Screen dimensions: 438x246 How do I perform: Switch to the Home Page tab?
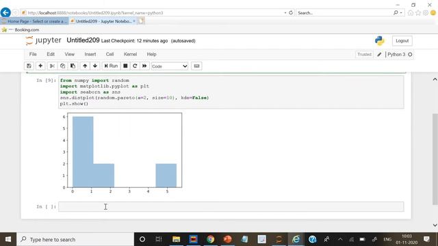coord(34,21)
